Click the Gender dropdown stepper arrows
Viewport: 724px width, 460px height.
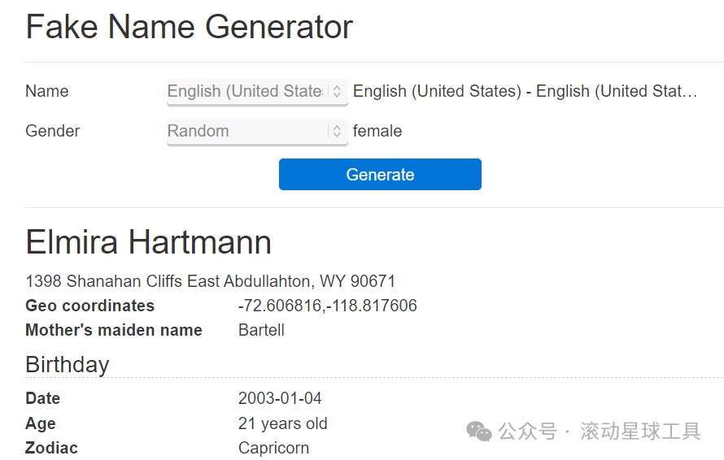click(338, 132)
